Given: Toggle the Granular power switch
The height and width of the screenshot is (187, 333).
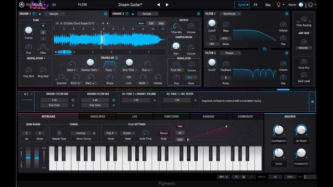Looking at the screenshot, I should tap(117, 58).
